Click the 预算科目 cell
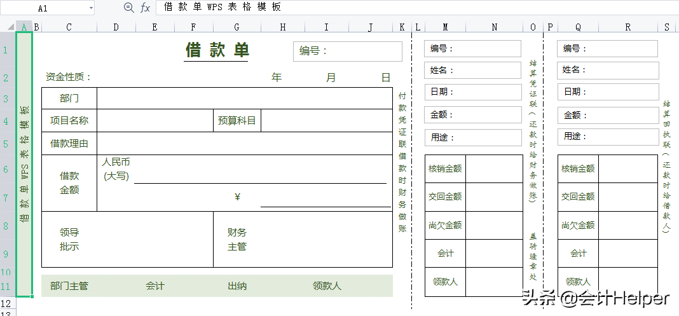Screen dimensions: 679x316 tap(237, 120)
